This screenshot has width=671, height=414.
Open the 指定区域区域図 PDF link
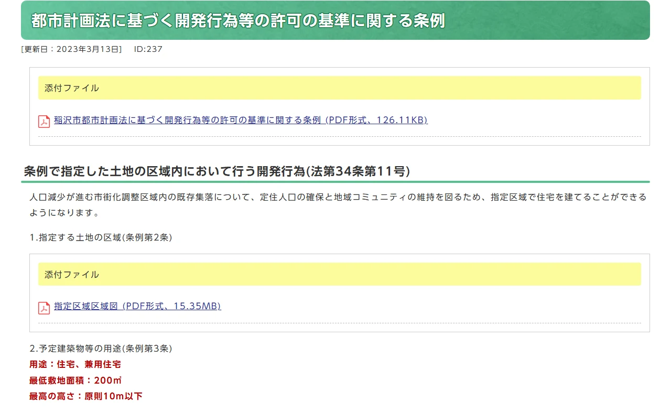pyautogui.click(x=137, y=307)
